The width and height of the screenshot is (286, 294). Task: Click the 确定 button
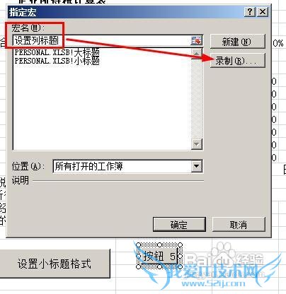click(x=179, y=225)
